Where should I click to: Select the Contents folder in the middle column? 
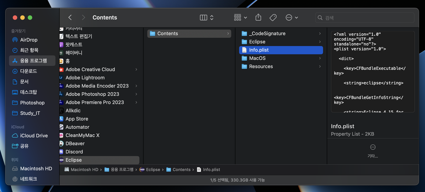[189, 33]
